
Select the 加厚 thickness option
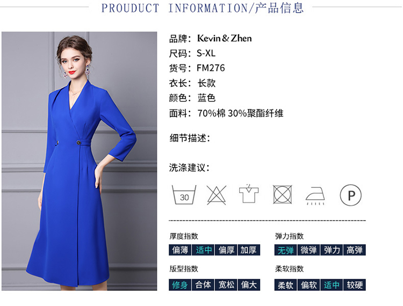click(249, 250)
